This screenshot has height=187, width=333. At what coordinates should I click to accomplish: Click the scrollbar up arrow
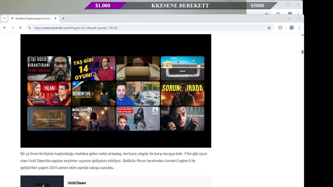303,35
